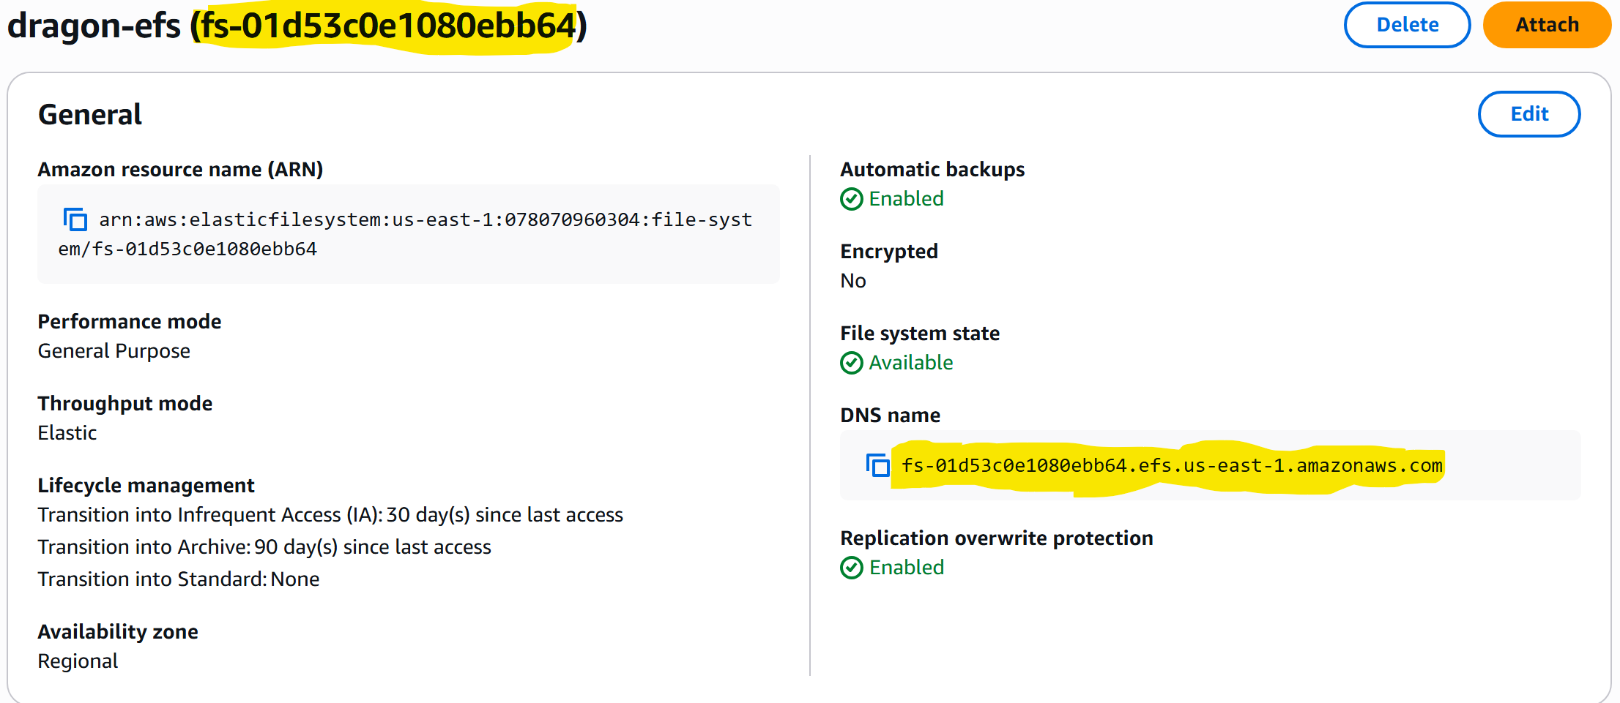1620x703 pixels.
Task: Click the Elastic throughput mode value
Action: [67, 433]
